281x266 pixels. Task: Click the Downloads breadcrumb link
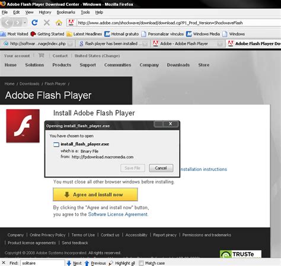coord(30,84)
